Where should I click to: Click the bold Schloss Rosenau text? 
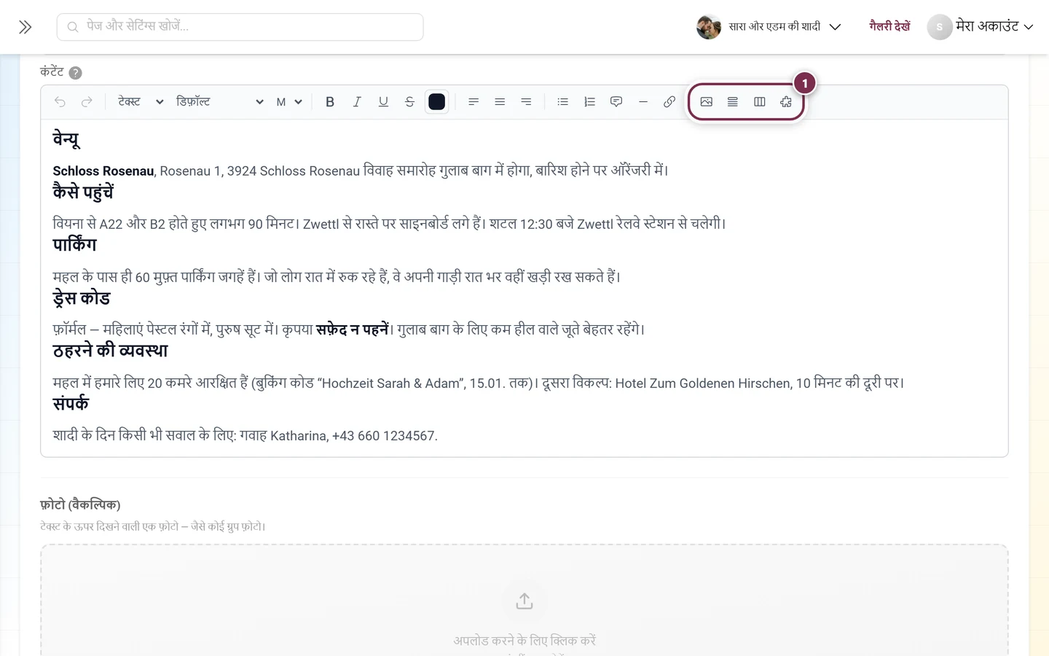tap(103, 171)
